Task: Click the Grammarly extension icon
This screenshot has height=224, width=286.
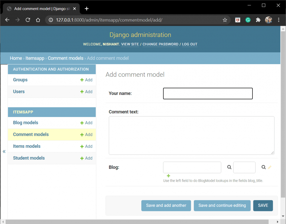Action: pos(248,20)
